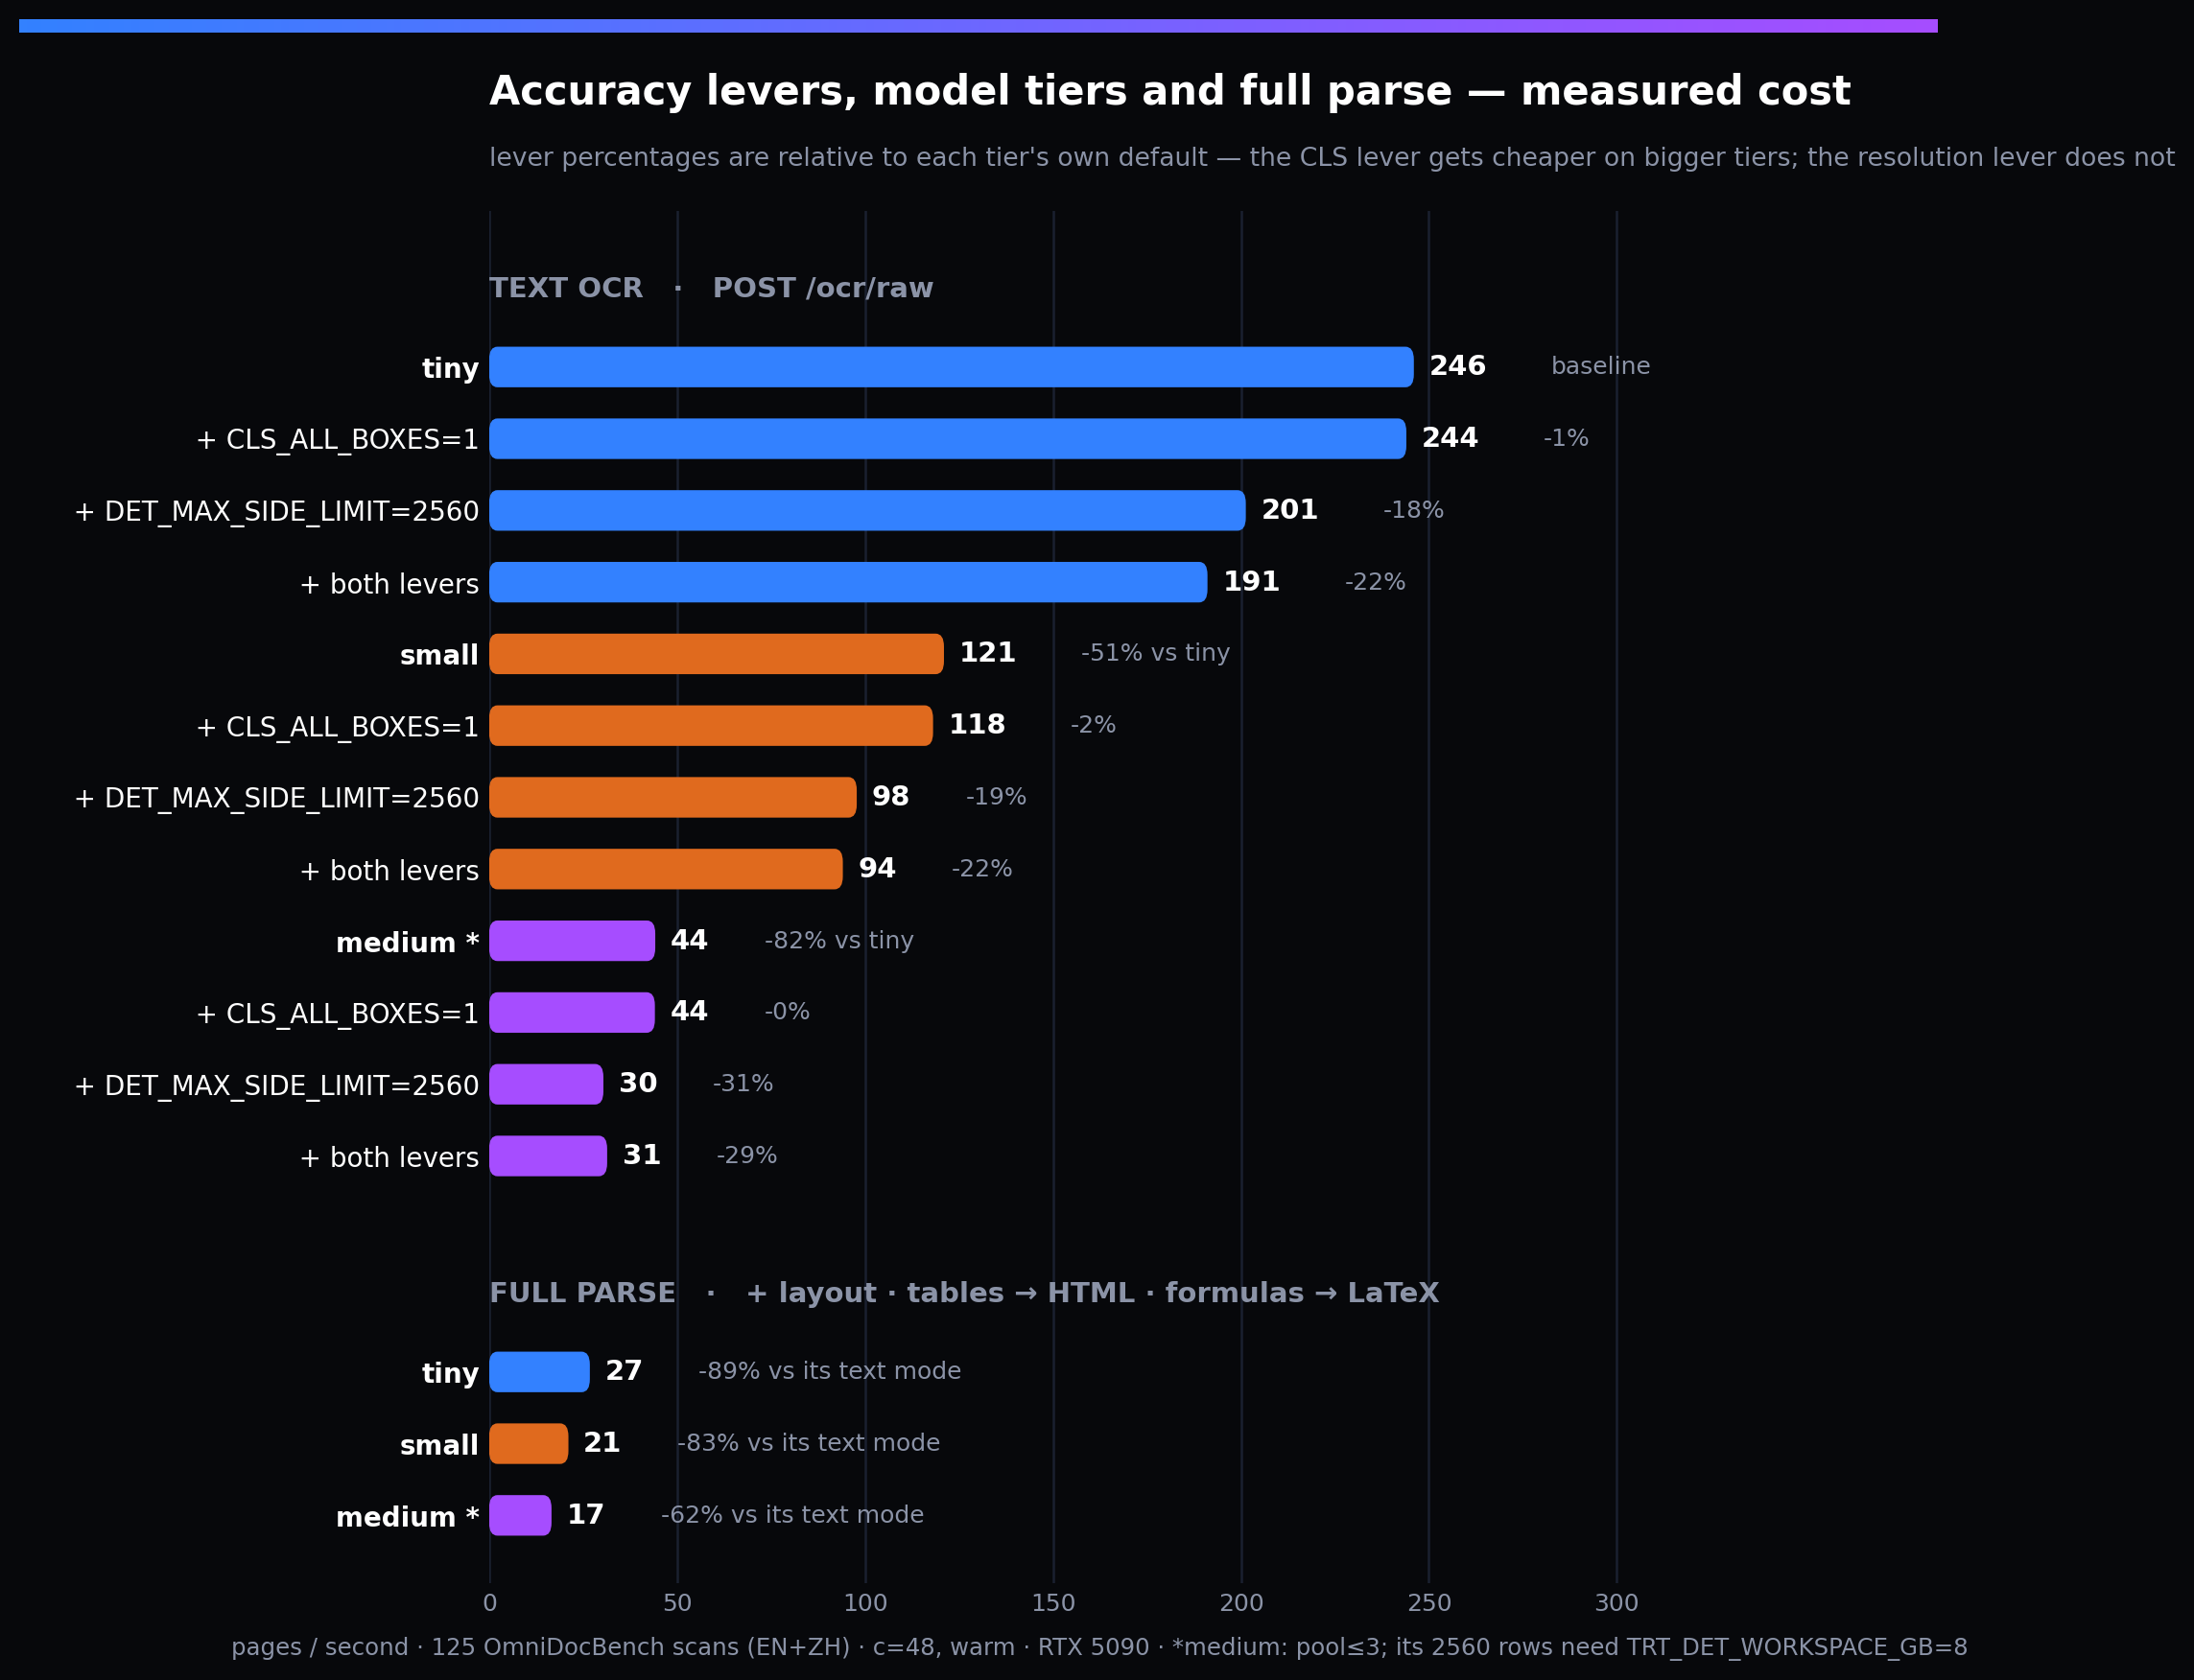Screen dimensions: 2194x1680
Task: Click the value 191 next to blue bar
Action: coord(1252,582)
